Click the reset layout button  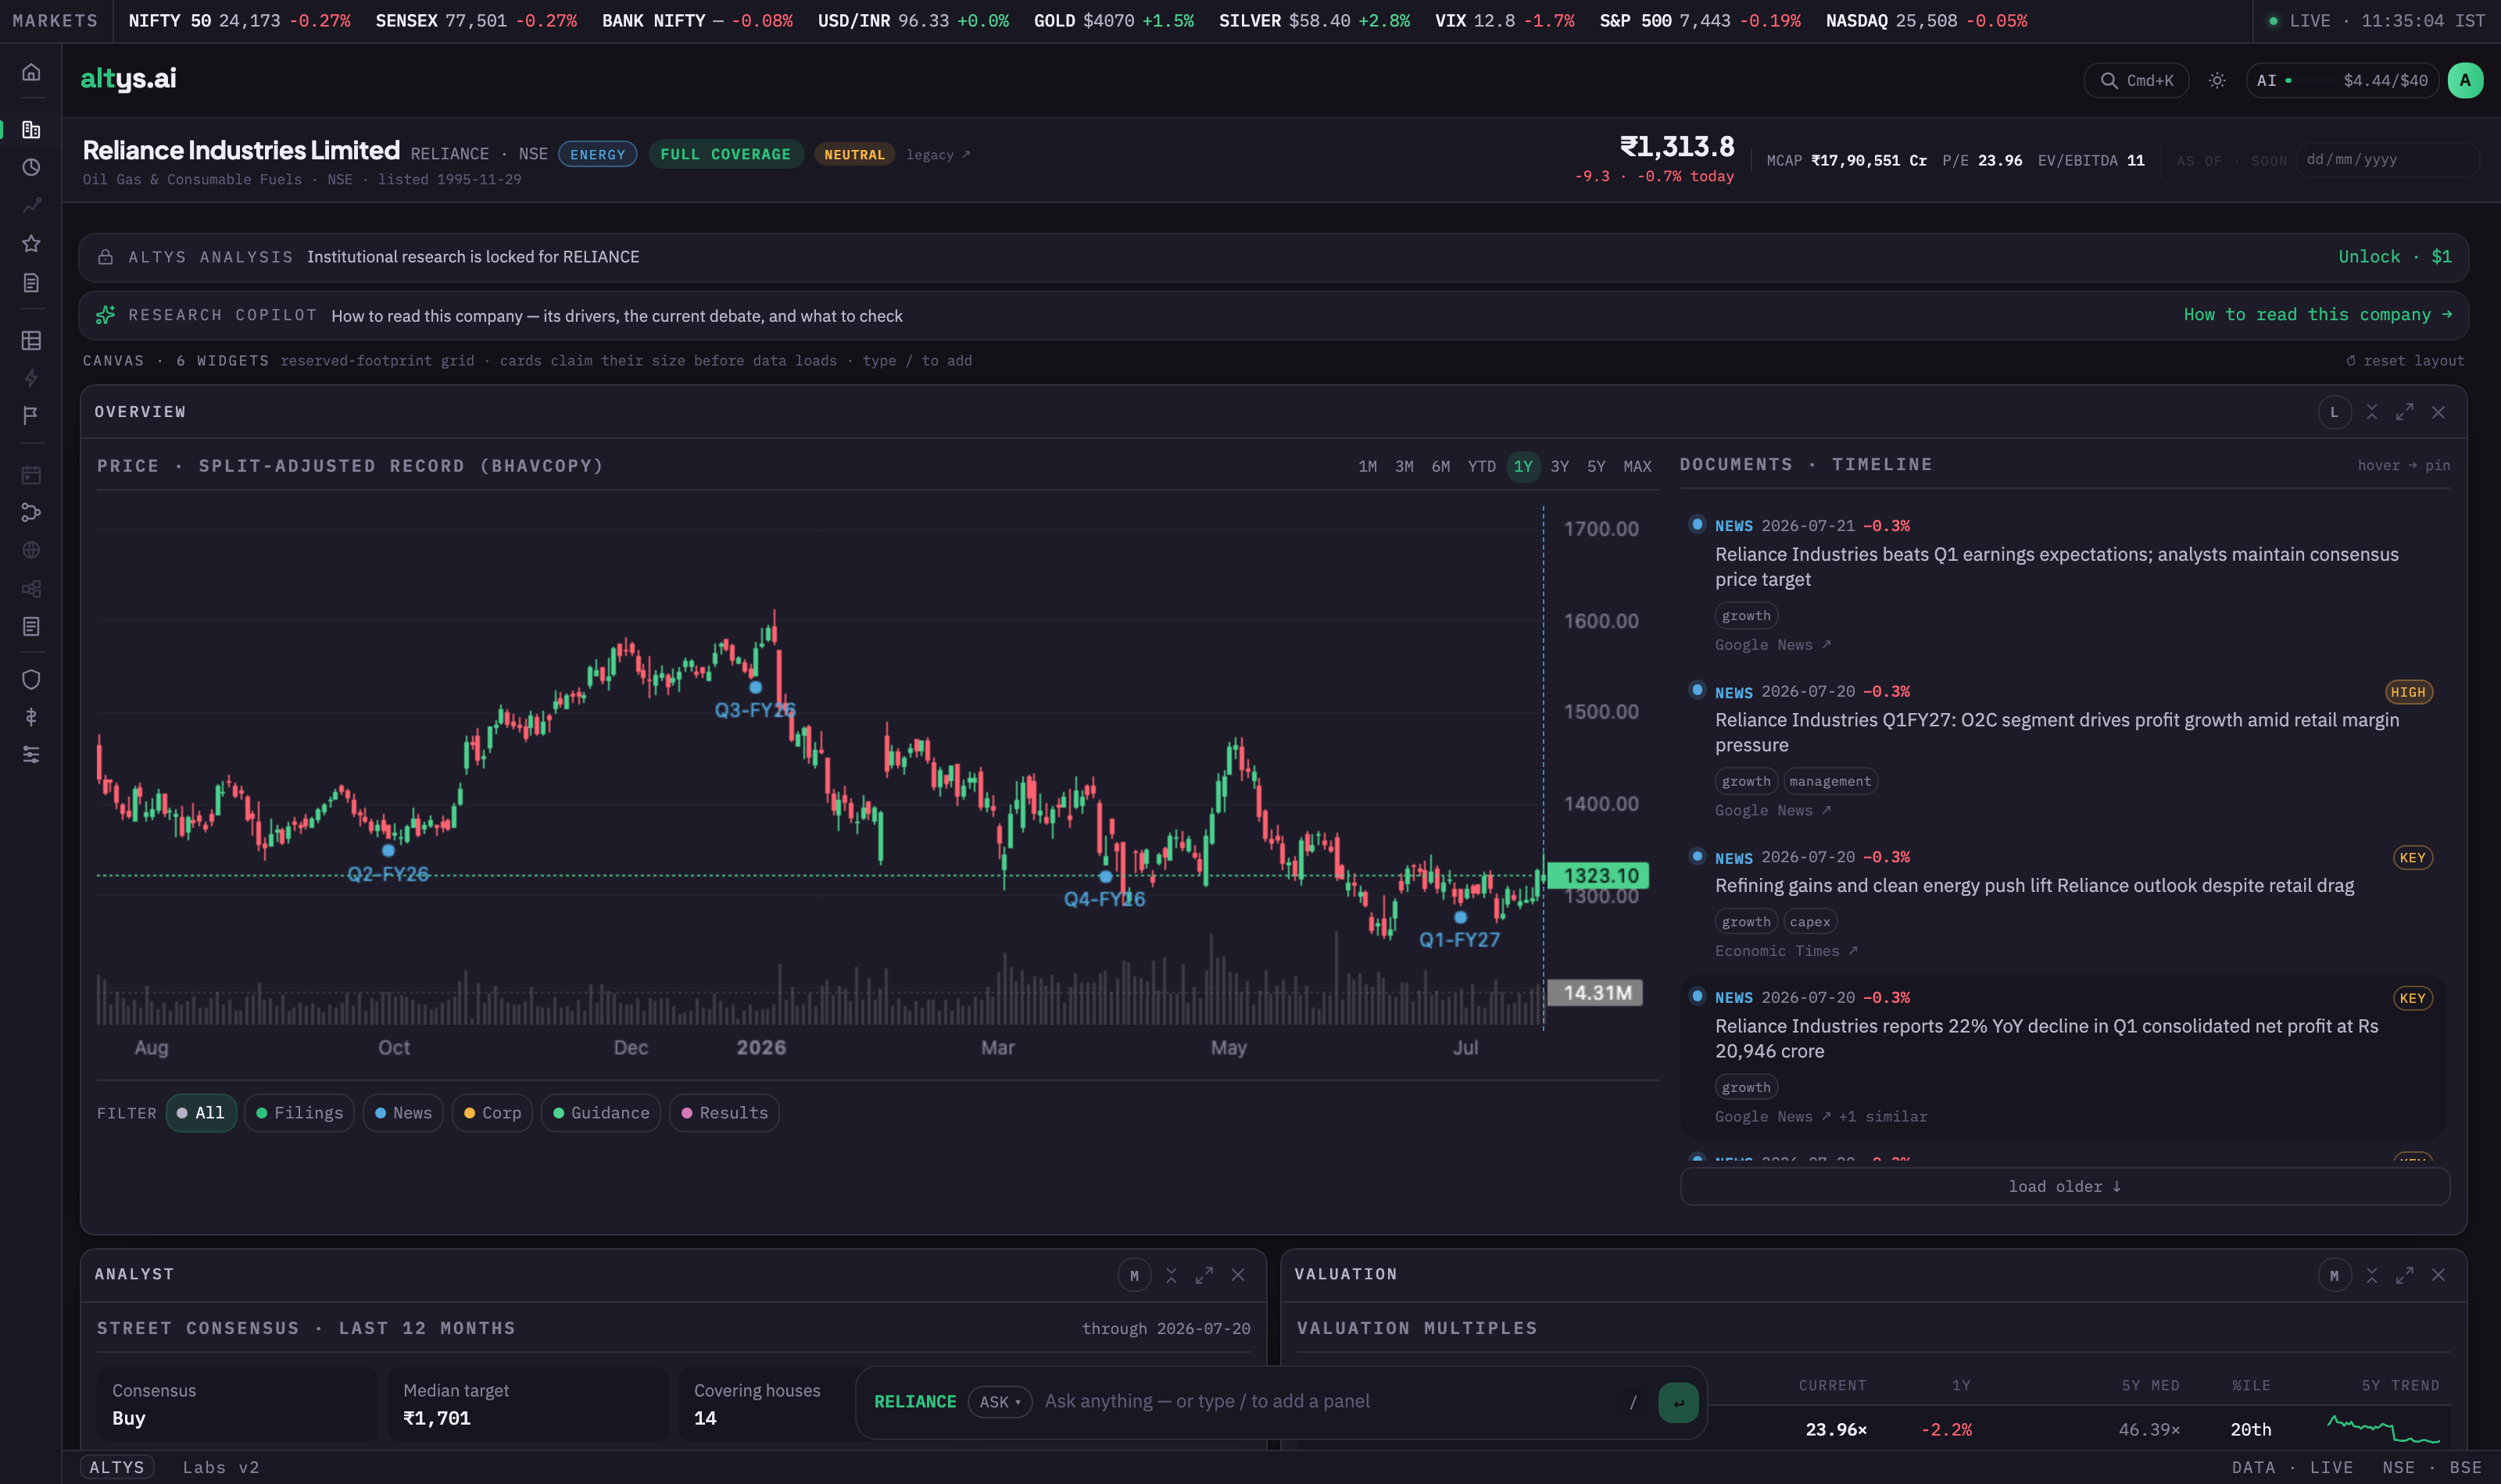2405,361
